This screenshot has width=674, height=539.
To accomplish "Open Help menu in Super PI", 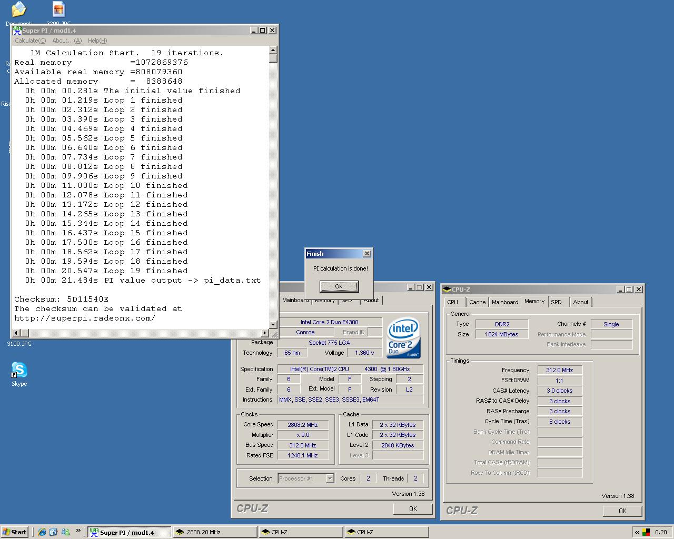I will click(97, 41).
